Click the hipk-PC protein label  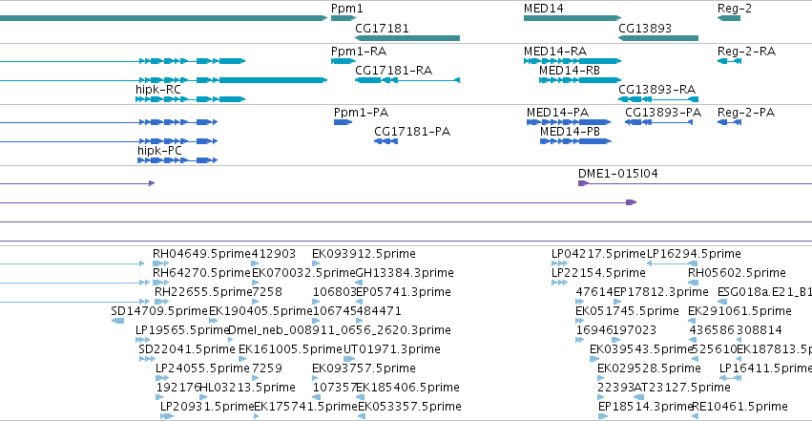(x=159, y=151)
